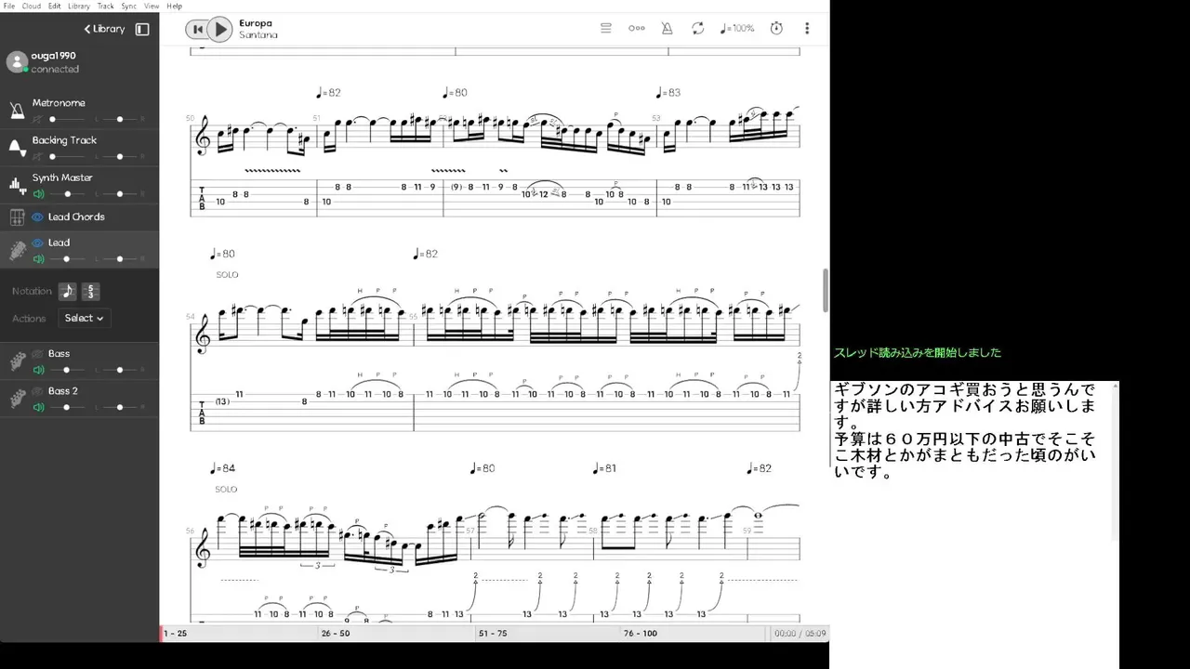Mute the Bass track speaker

(38, 370)
